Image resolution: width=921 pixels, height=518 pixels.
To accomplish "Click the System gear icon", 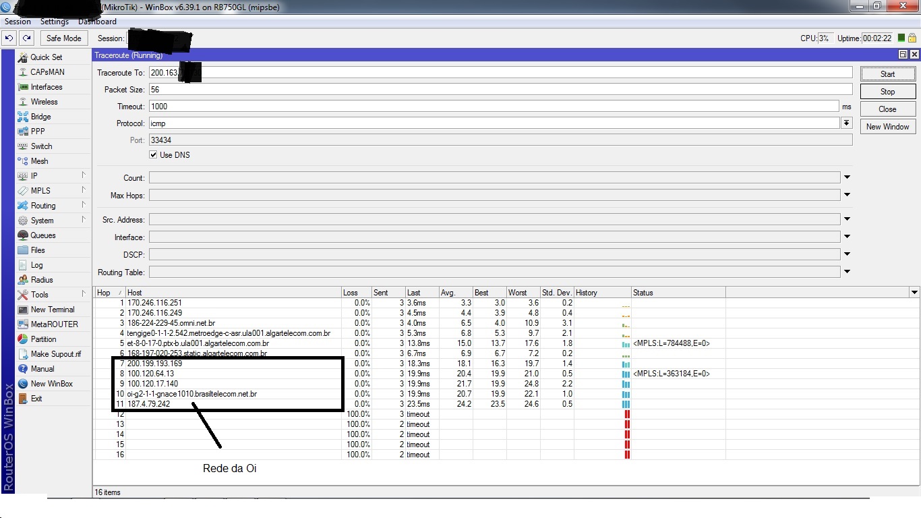I will (x=23, y=221).
